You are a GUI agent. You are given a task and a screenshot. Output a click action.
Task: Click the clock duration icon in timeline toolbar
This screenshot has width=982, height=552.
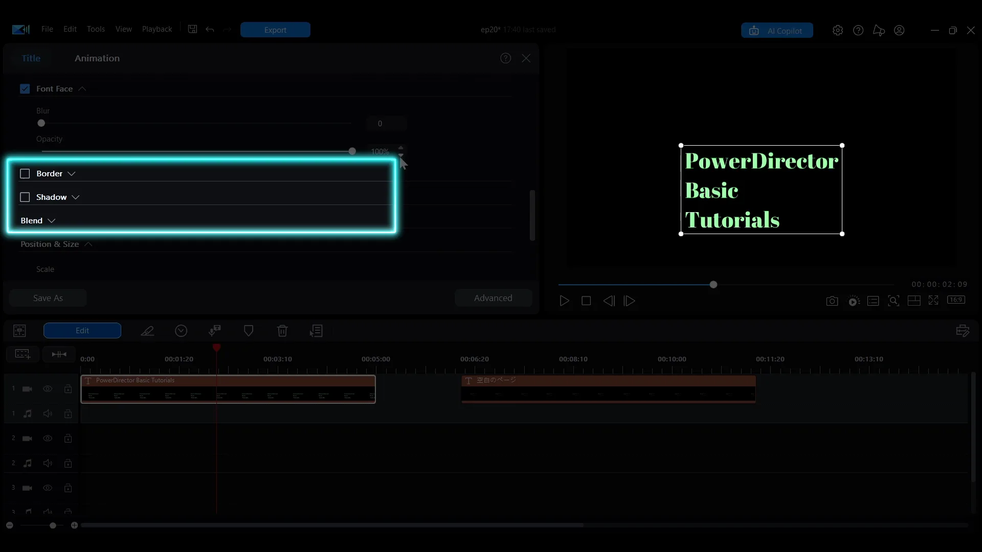click(181, 331)
